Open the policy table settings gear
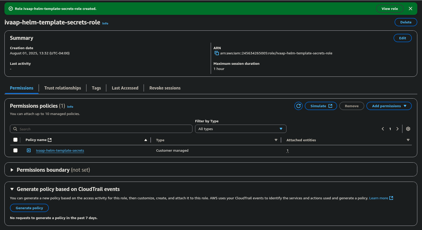The width and height of the screenshot is (422, 230). pos(408,129)
